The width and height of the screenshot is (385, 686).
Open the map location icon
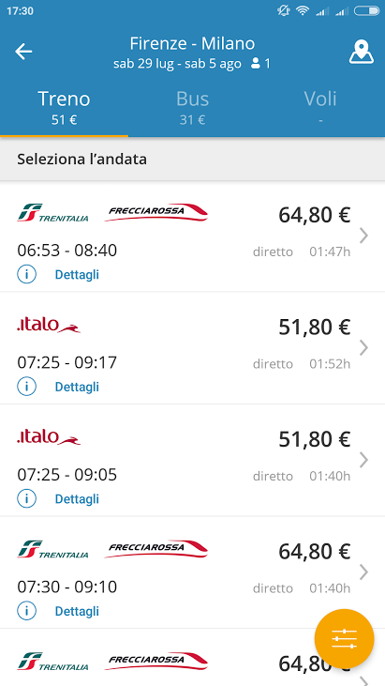(362, 52)
